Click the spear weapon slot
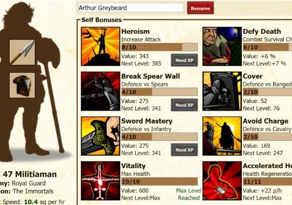Screen dimensions: 292x205 coord(22,52)
